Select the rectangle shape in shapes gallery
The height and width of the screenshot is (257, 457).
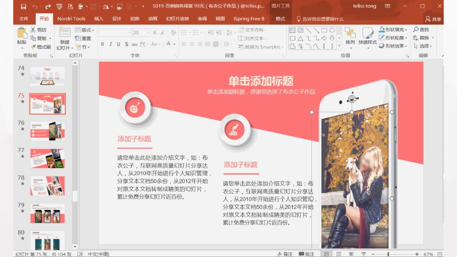click(324, 30)
